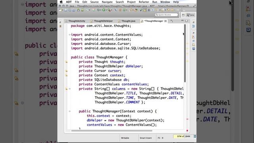Open the Refactor menu

[144, 2]
